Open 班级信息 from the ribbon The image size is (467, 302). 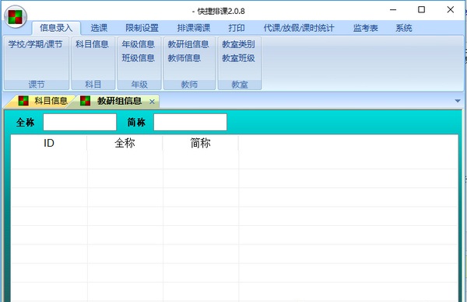pos(139,58)
